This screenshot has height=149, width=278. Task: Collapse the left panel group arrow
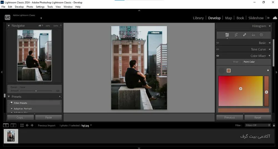coord(2,72)
